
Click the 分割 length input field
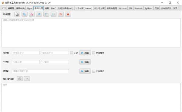point(26,62)
